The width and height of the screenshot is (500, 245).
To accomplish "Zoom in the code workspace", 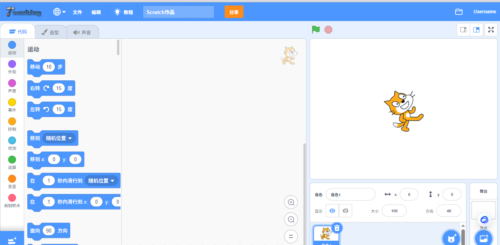I will (291, 202).
